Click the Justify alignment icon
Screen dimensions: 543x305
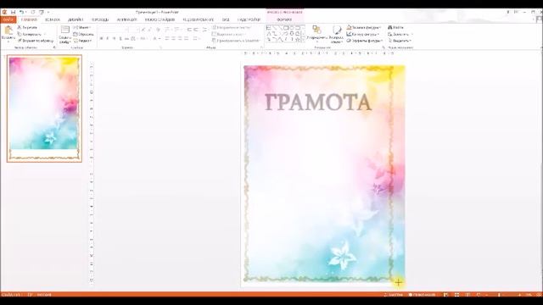click(x=187, y=38)
